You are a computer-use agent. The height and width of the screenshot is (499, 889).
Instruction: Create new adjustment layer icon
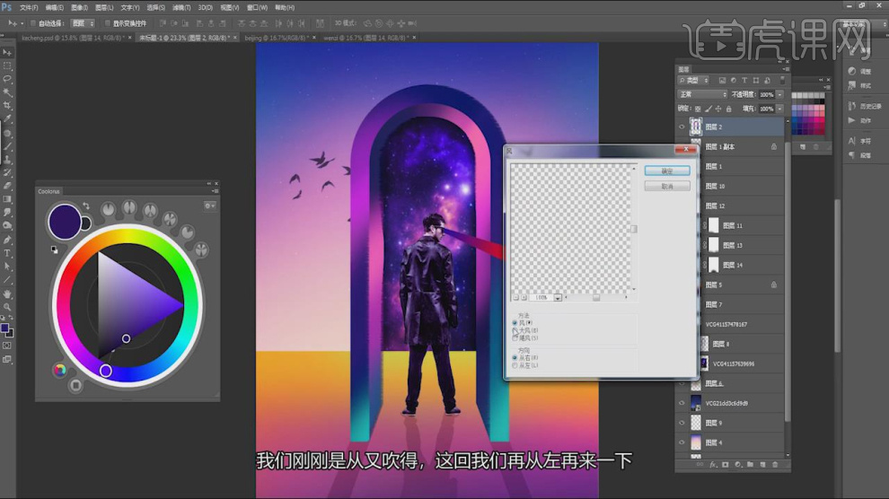[737, 465]
